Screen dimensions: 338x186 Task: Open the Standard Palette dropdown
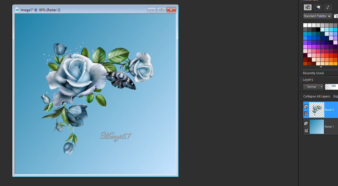(x=318, y=16)
